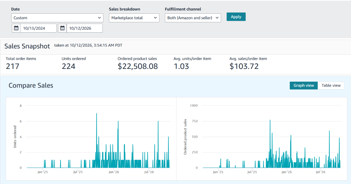351x184 pixels.
Task: Expand the Date range dropdown set to Custom
Action: click(x=57, y=18)
